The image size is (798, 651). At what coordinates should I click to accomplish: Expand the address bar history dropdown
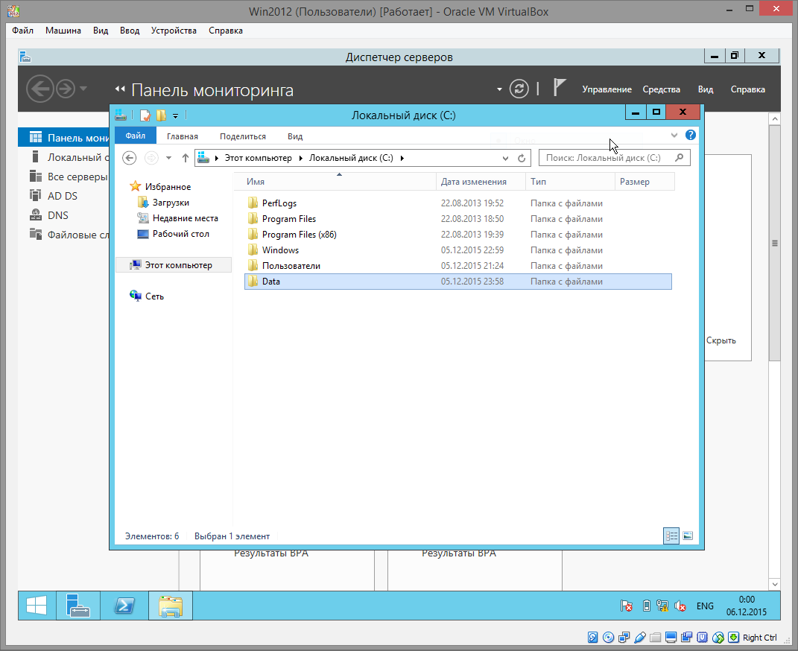click(x=505, y=158)
